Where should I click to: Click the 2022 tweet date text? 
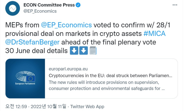coord(48,106)
